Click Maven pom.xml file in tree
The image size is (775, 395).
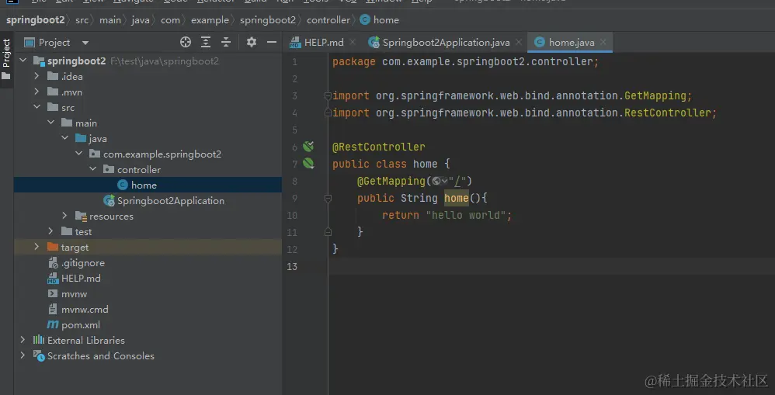(74, 325)
